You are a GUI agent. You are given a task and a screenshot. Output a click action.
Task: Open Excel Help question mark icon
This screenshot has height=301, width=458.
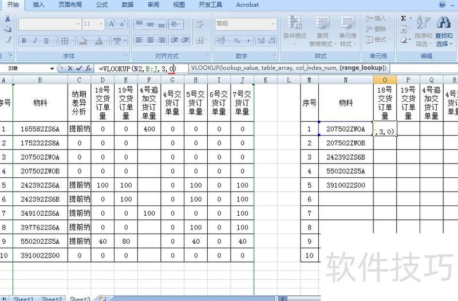point(442,5)
